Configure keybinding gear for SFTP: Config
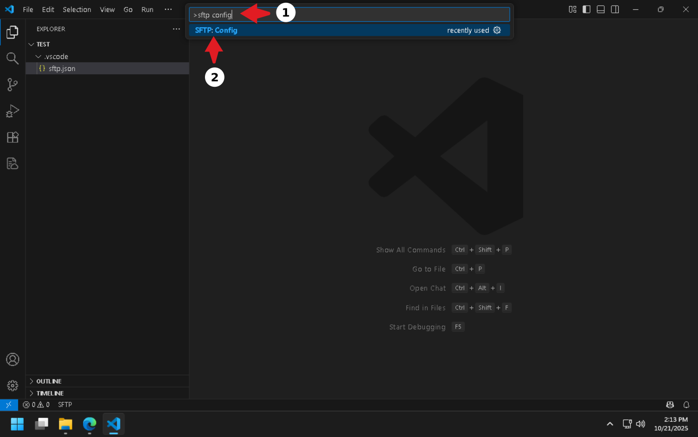 (497, 30)
